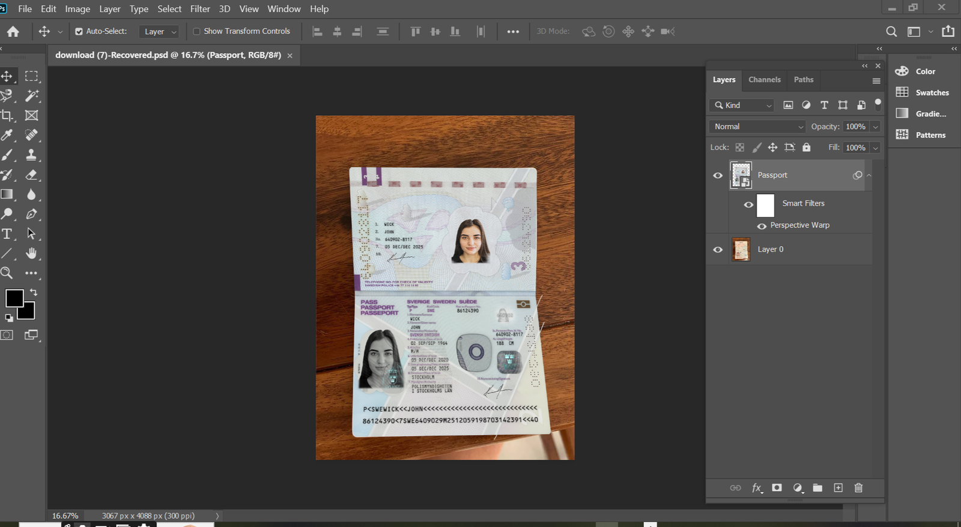961x527 pixels.
Task: Hide the Passport layer with the eye icon
Action: 718,175
